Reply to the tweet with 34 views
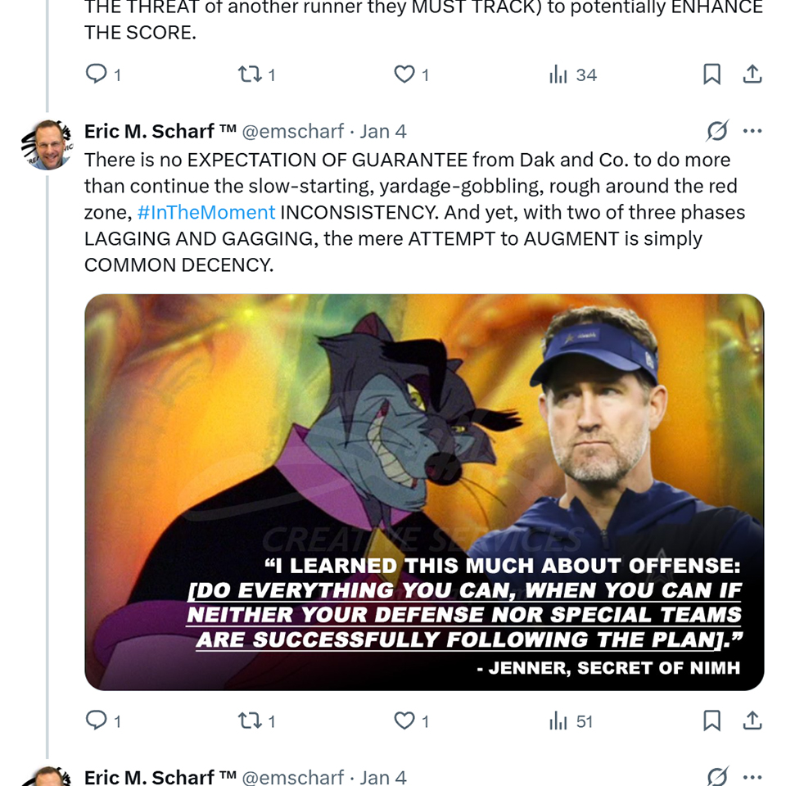 [97, 75]
